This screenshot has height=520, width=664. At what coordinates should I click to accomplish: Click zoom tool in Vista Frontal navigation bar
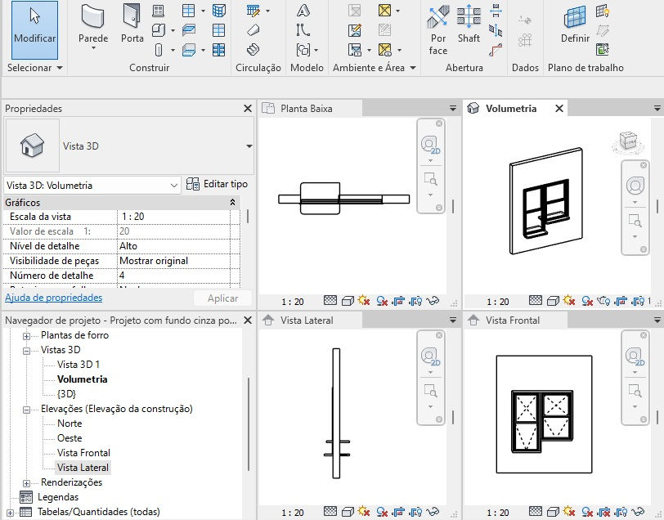click(635, 391)
